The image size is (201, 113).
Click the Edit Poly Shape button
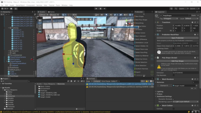coord(177,61)
